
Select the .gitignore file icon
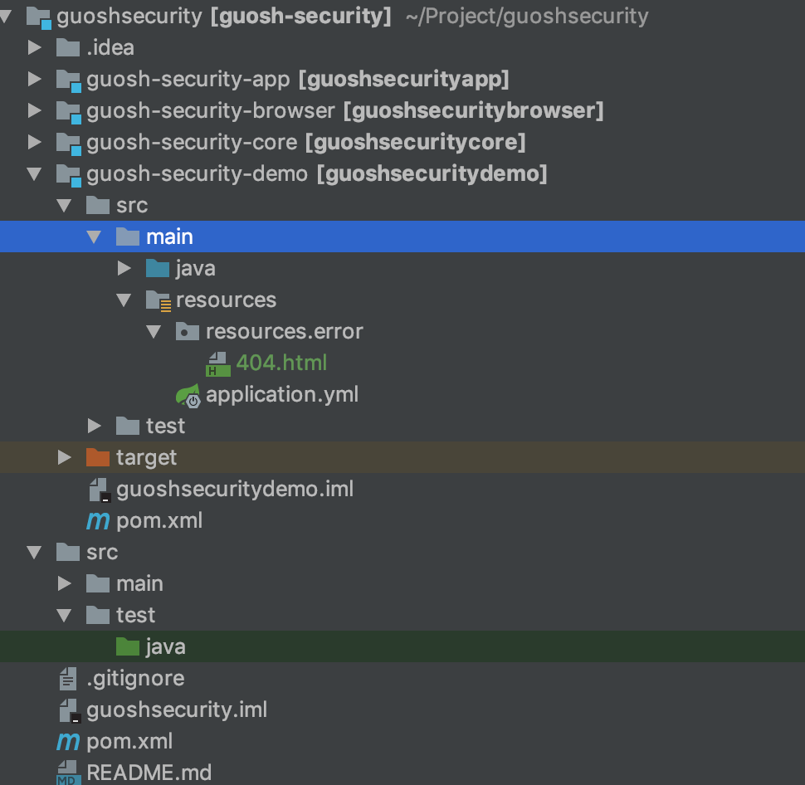(x=68, y=678)
